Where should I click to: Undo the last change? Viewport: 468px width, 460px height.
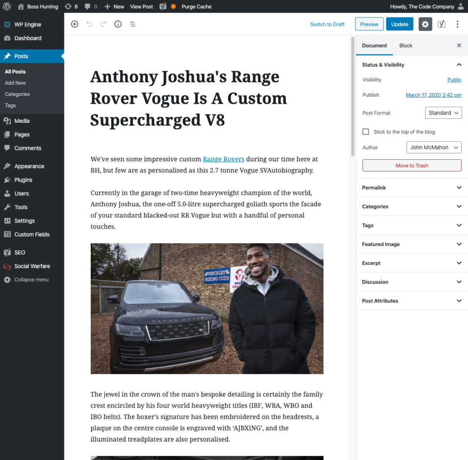[x=89, y=24]
